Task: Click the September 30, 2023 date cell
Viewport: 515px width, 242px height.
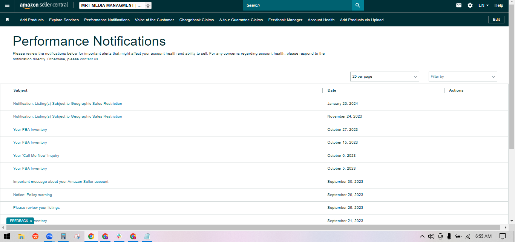Action: 345,182
